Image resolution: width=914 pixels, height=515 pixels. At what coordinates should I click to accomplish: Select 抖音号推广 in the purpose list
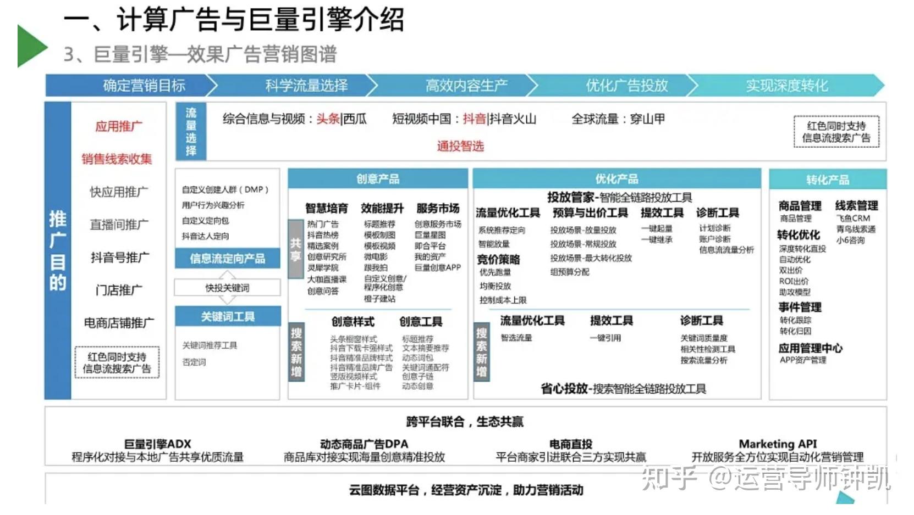click(x=119, y=257)
